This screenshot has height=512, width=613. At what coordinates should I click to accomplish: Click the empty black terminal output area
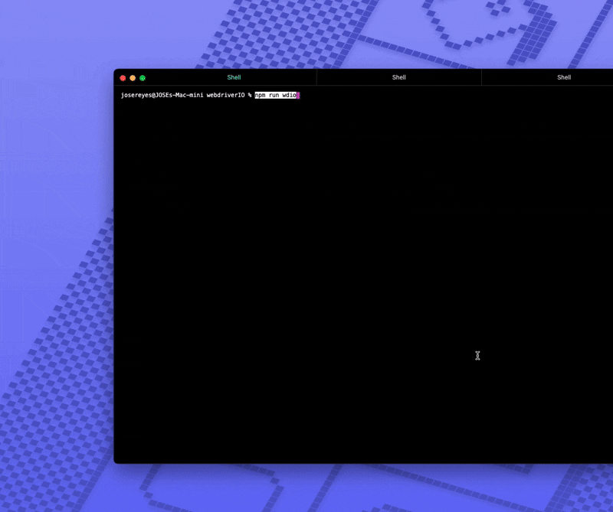pos(345,268)
